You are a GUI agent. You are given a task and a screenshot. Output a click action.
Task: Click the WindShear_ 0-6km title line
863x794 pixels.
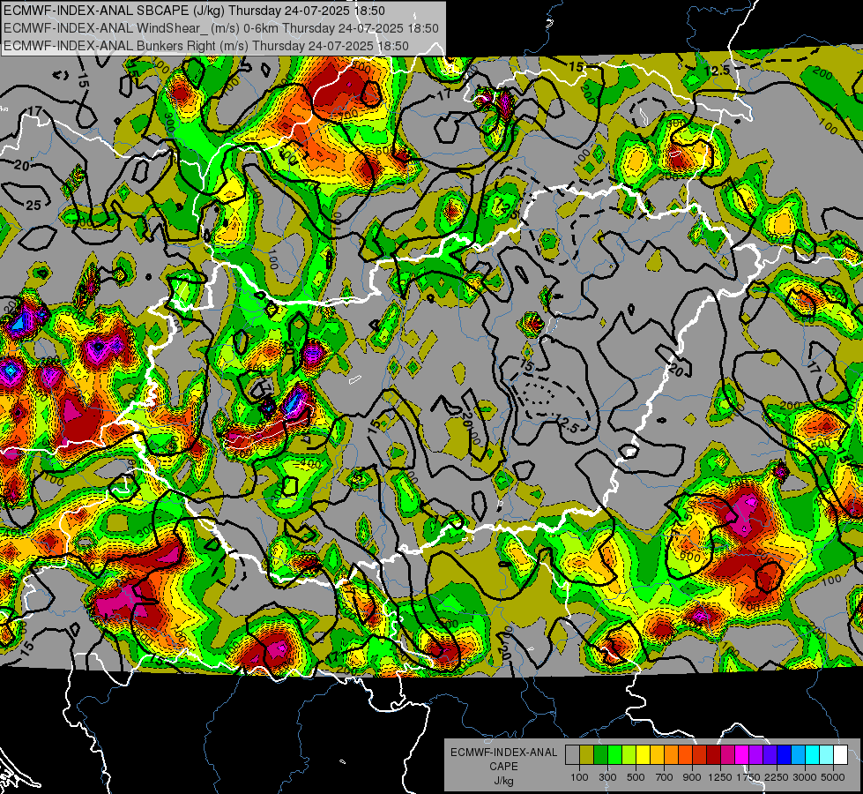[x=221, y=28]
